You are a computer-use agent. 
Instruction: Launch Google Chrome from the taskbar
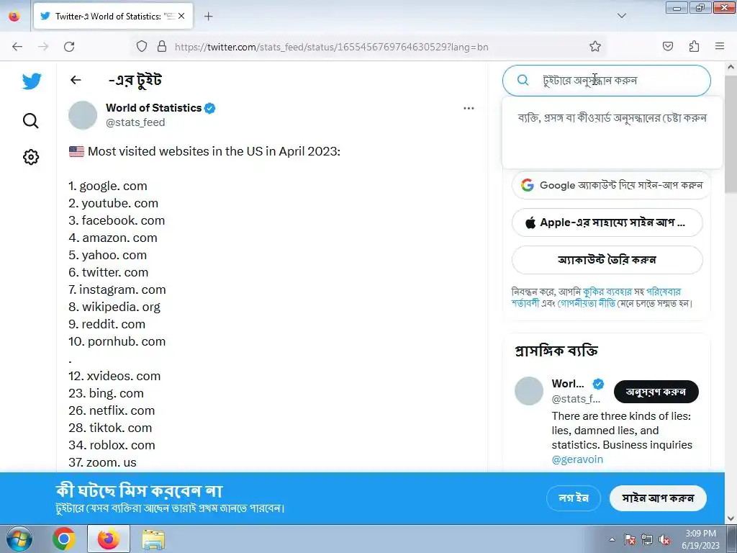[63, 539]
